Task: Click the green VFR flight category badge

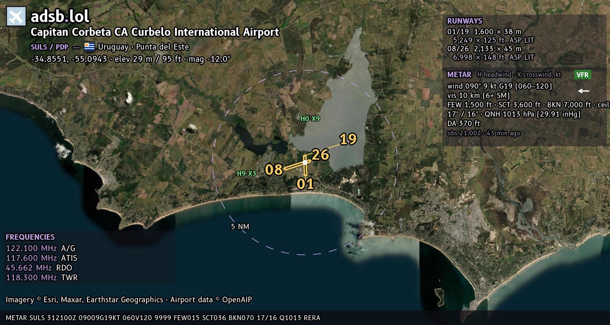Action: tap(582, 75)
